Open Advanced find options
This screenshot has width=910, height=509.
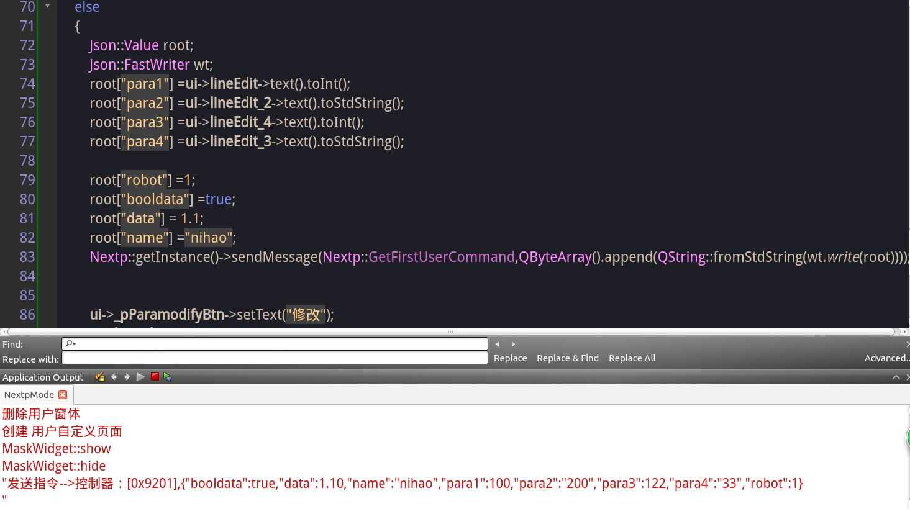click(887, 358)
